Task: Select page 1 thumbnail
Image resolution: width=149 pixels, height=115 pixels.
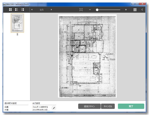Action: pyautogui.click(x=17, y=23)
